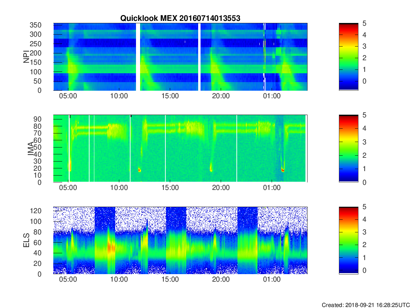Viewport: 410px width, 308px height.
Task: Click the NPI panel colorbar
Action: [348, 57]
